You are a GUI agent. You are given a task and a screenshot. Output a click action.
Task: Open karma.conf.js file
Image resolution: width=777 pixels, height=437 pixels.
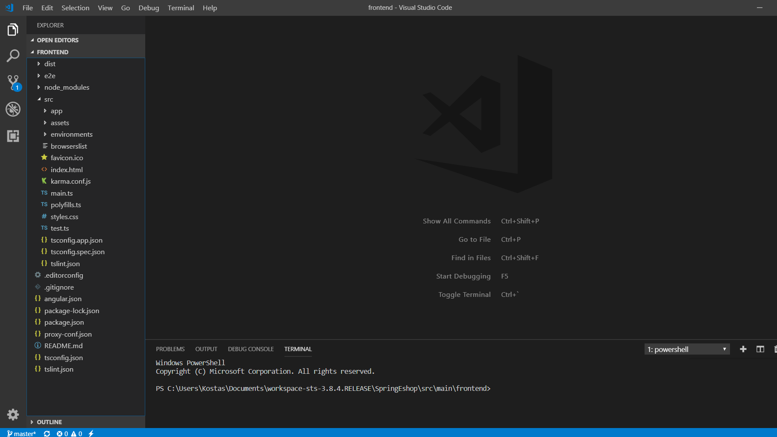coord(85,181)
